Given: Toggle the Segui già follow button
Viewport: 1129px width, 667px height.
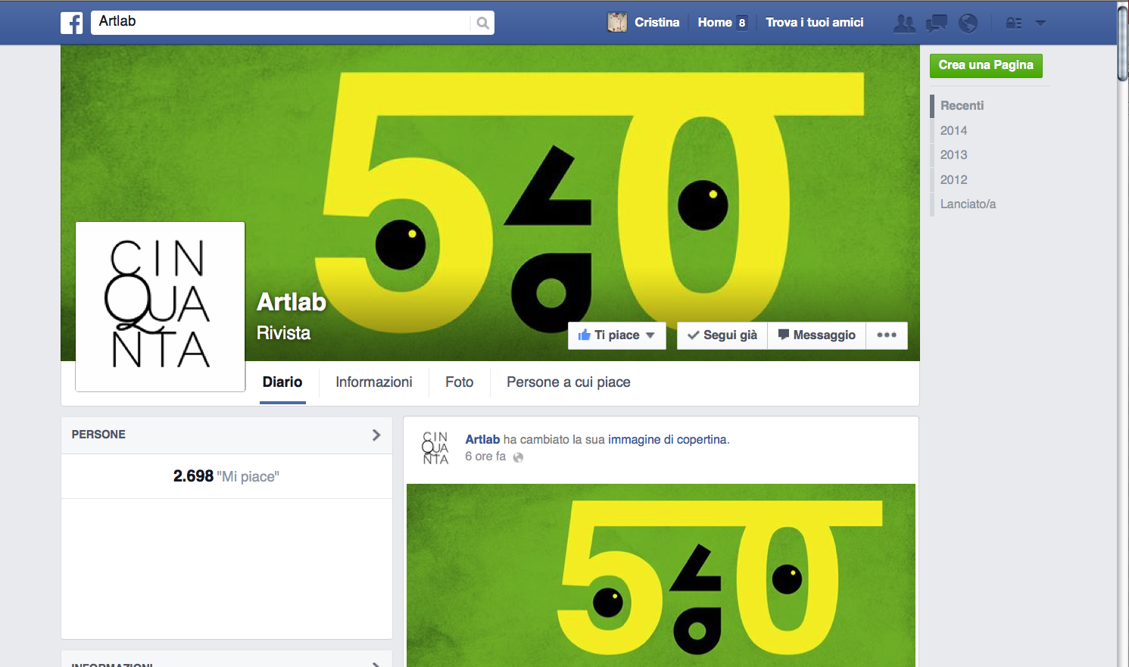Looking at the screenshot, I should [722, 335].
